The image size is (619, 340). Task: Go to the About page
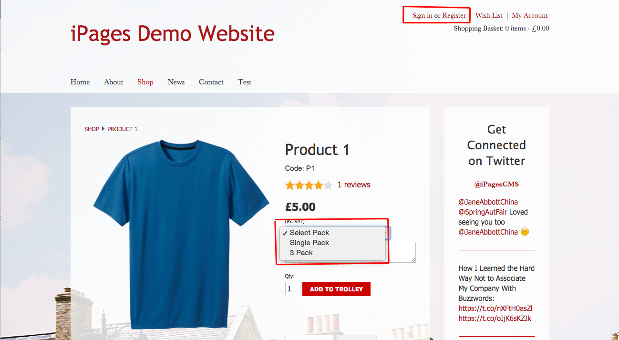113,82
